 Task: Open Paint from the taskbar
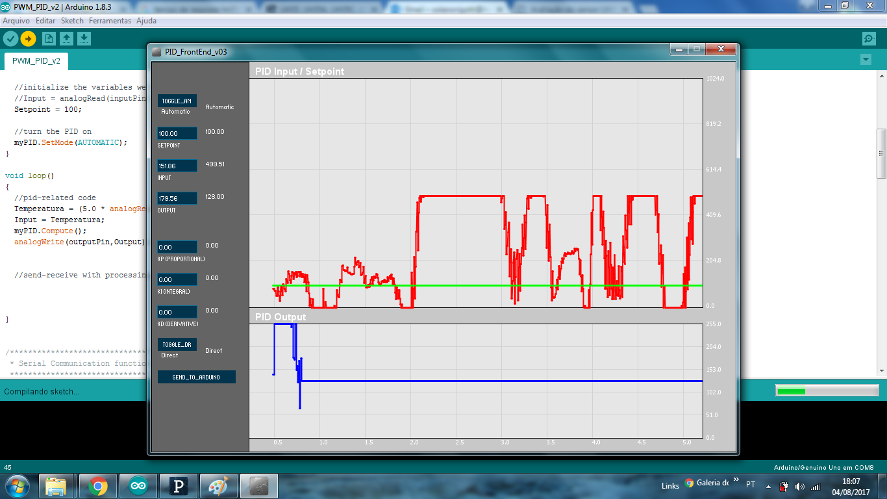tap(218, 486)
